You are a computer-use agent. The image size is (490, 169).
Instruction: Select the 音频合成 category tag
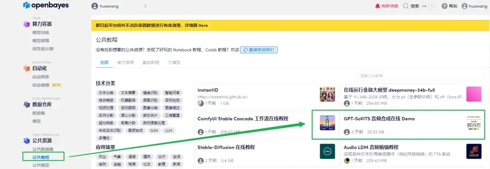tap(135, 131)
